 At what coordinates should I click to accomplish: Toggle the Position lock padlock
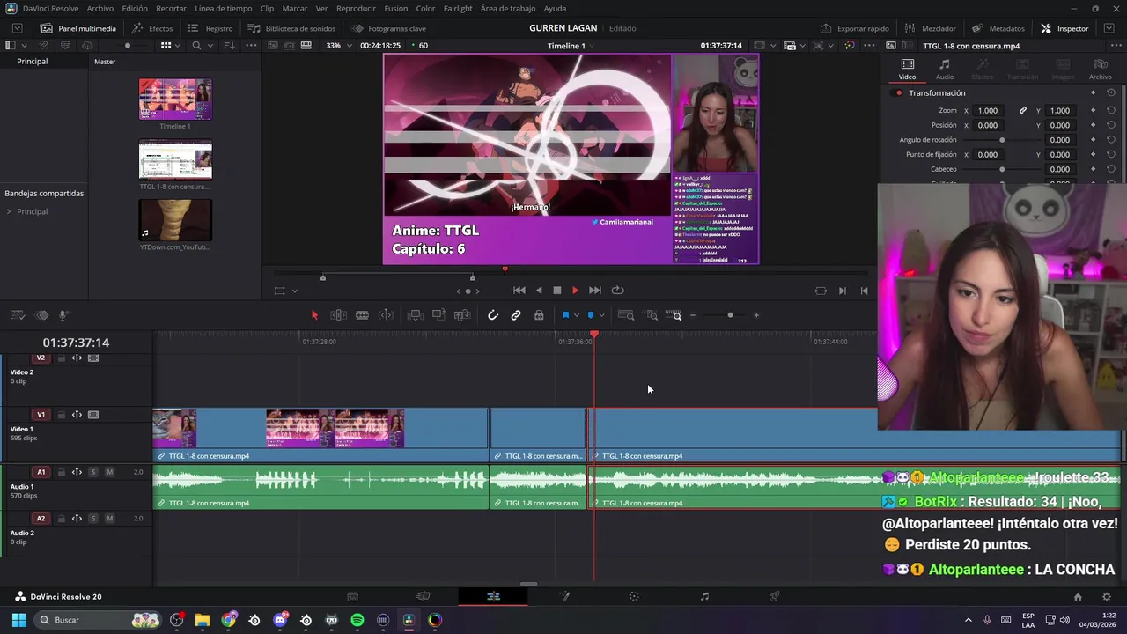coord(539,315)
